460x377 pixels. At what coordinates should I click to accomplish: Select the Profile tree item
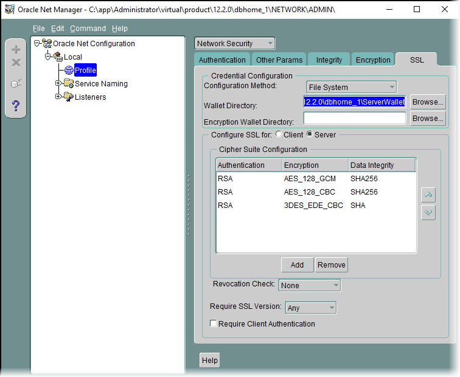[x=85, y=70]
